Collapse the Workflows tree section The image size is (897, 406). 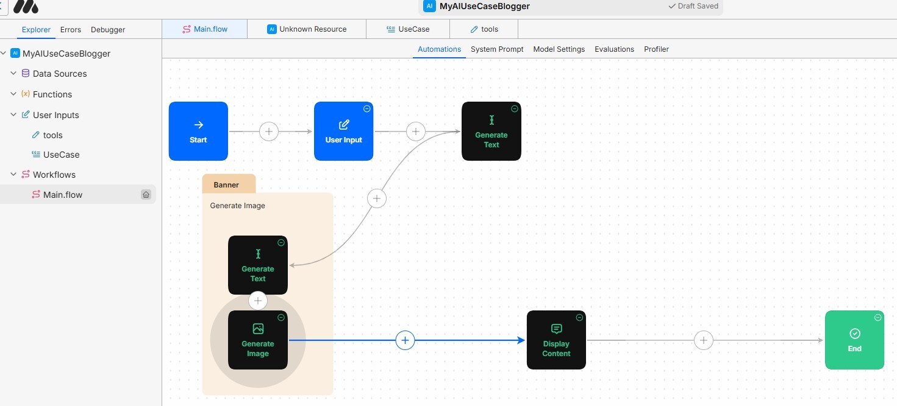coord(13,175)
